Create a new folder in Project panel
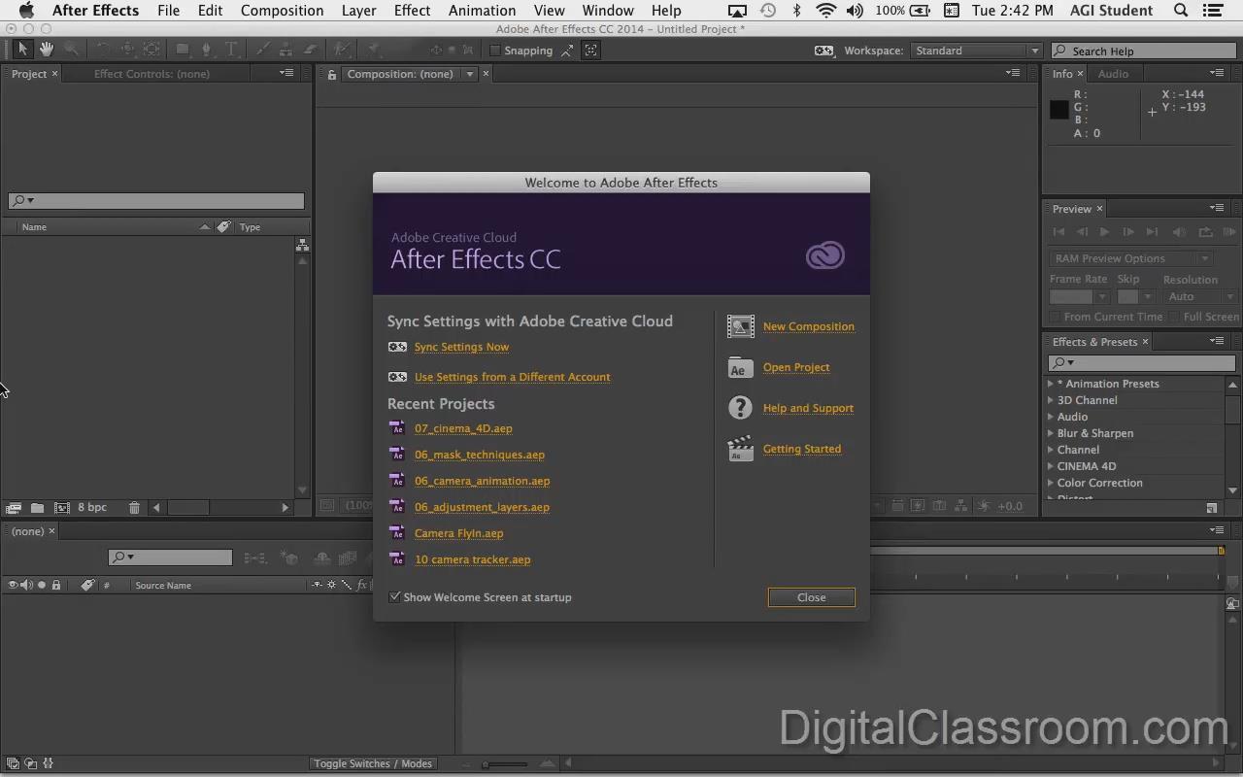Screen dimensions: 1243x777 [x=37, y=507]
